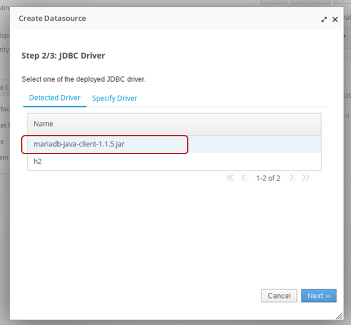The image size is (351, 325).
Task: Click the 1-2 of 2 page indicator
Action: 268,178
